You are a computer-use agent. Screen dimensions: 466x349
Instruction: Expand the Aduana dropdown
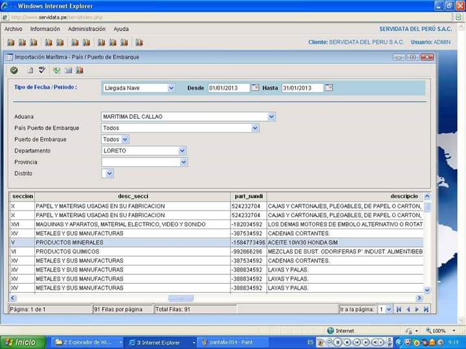pyautogui.click(x=271, y=117)
